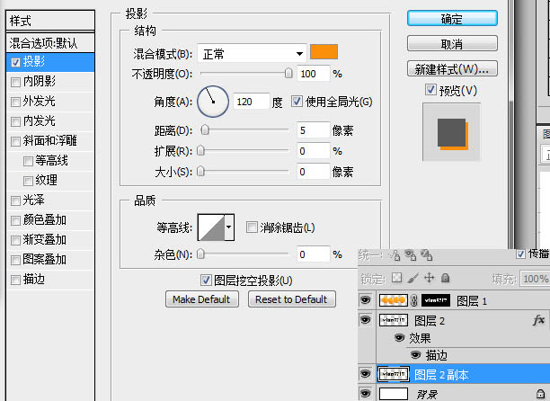Open the orange shadow color swatch

pyautogui.click(x=324, y=52)
